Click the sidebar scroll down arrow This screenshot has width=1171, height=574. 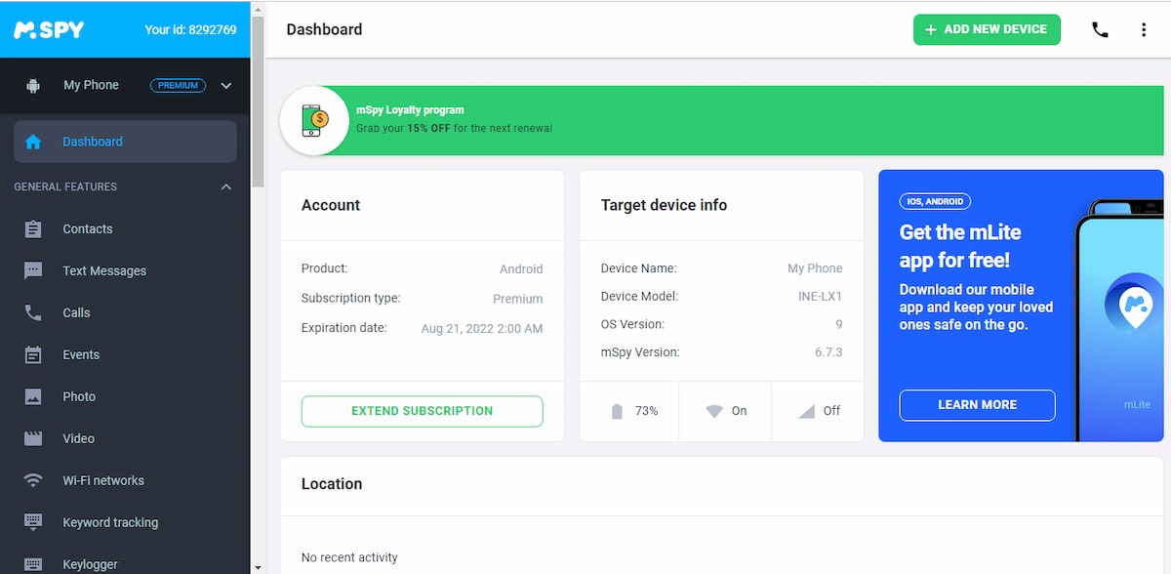tap(258, 566)
